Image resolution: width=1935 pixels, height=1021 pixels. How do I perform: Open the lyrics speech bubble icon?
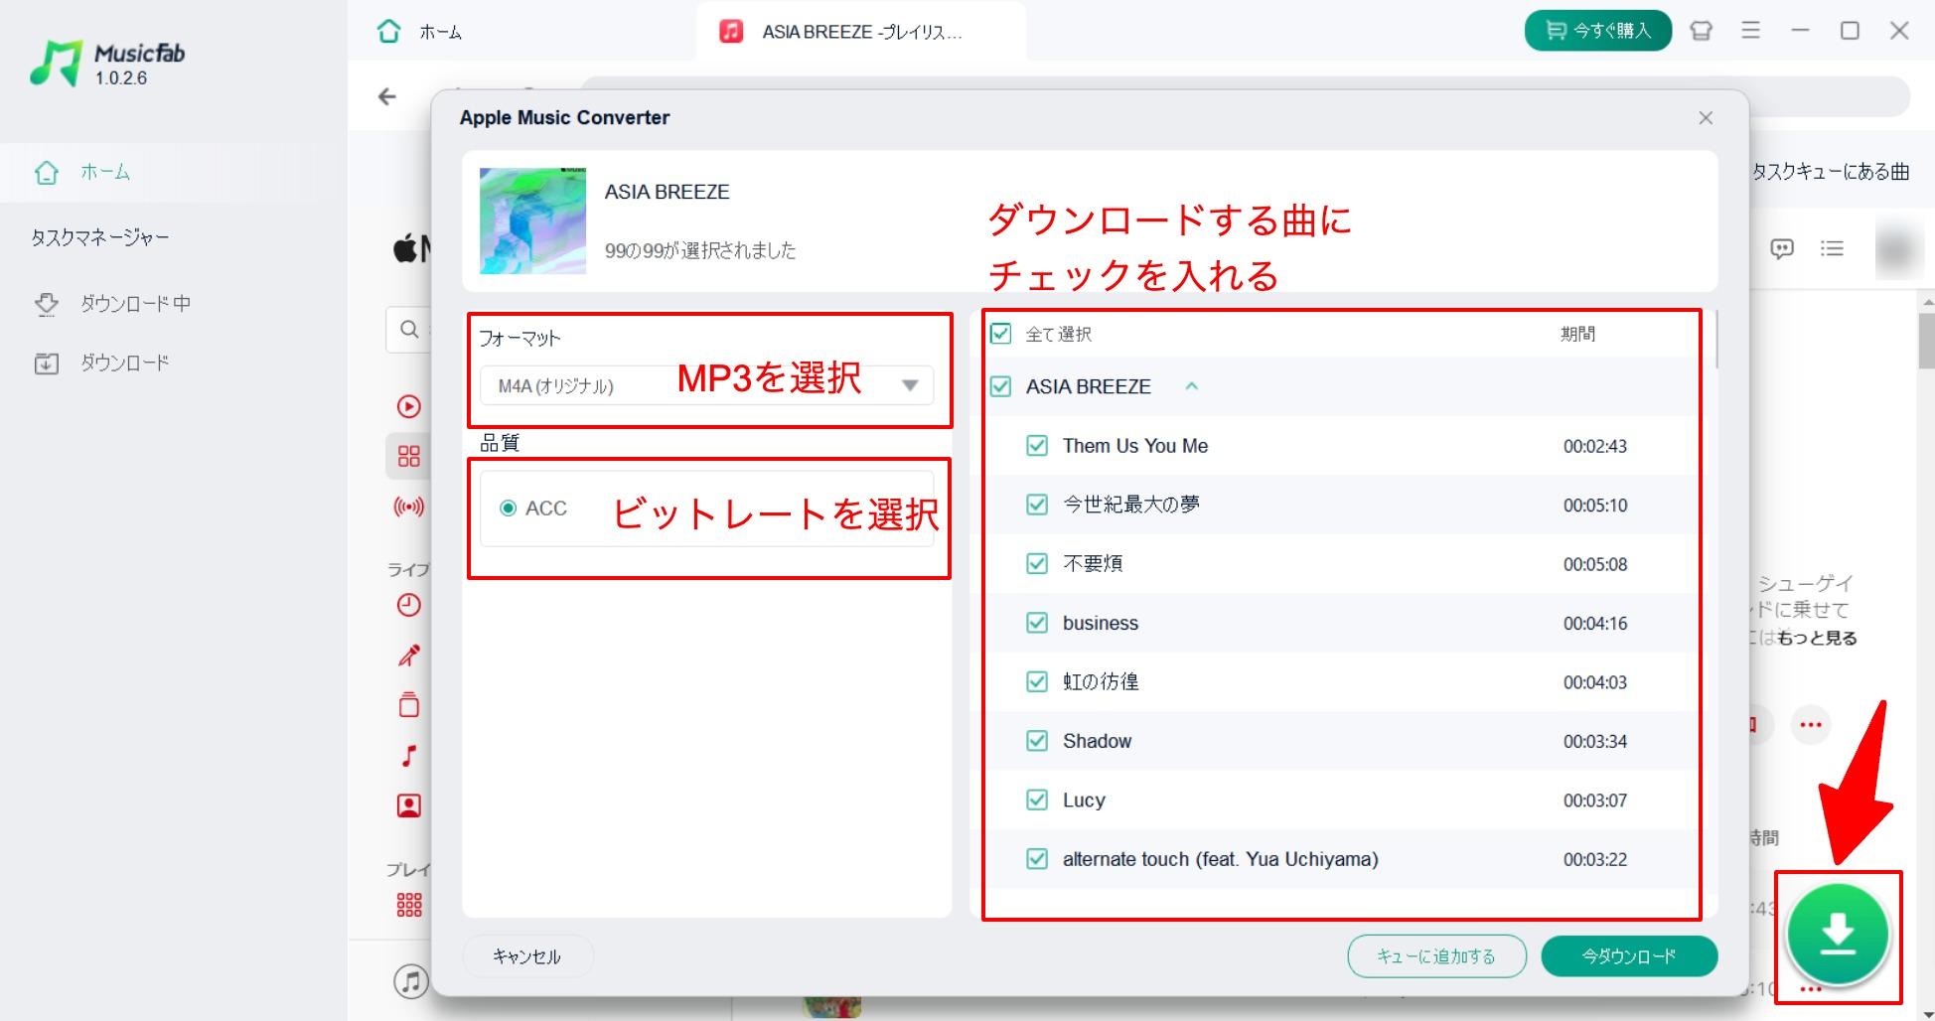click(1782, 248)
